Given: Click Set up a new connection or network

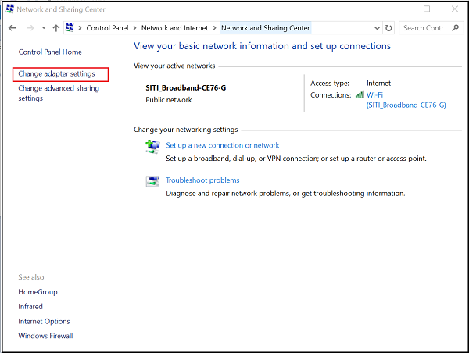Looking at the screenshot, I should click(x=222, y=145).
